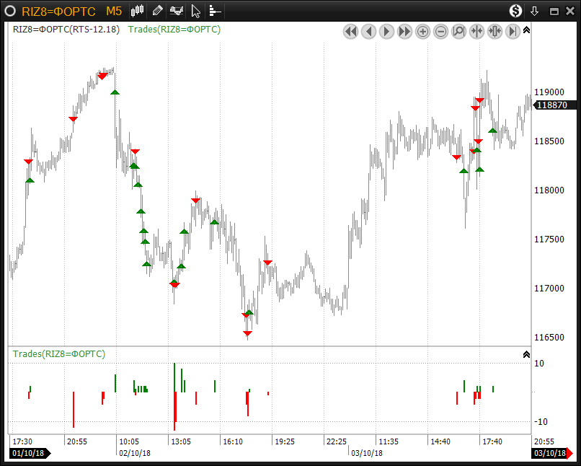581x466 pixels.
Task: Toggle fast forward to latest bars
Action: point(404,32)
